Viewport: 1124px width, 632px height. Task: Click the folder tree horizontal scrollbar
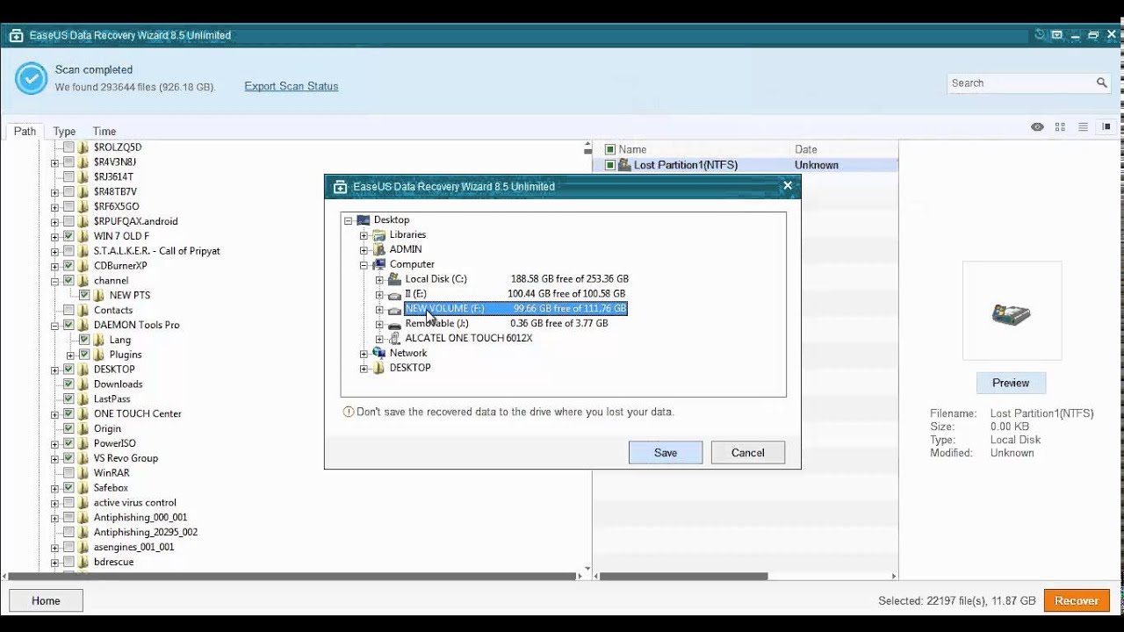(293, 576)
